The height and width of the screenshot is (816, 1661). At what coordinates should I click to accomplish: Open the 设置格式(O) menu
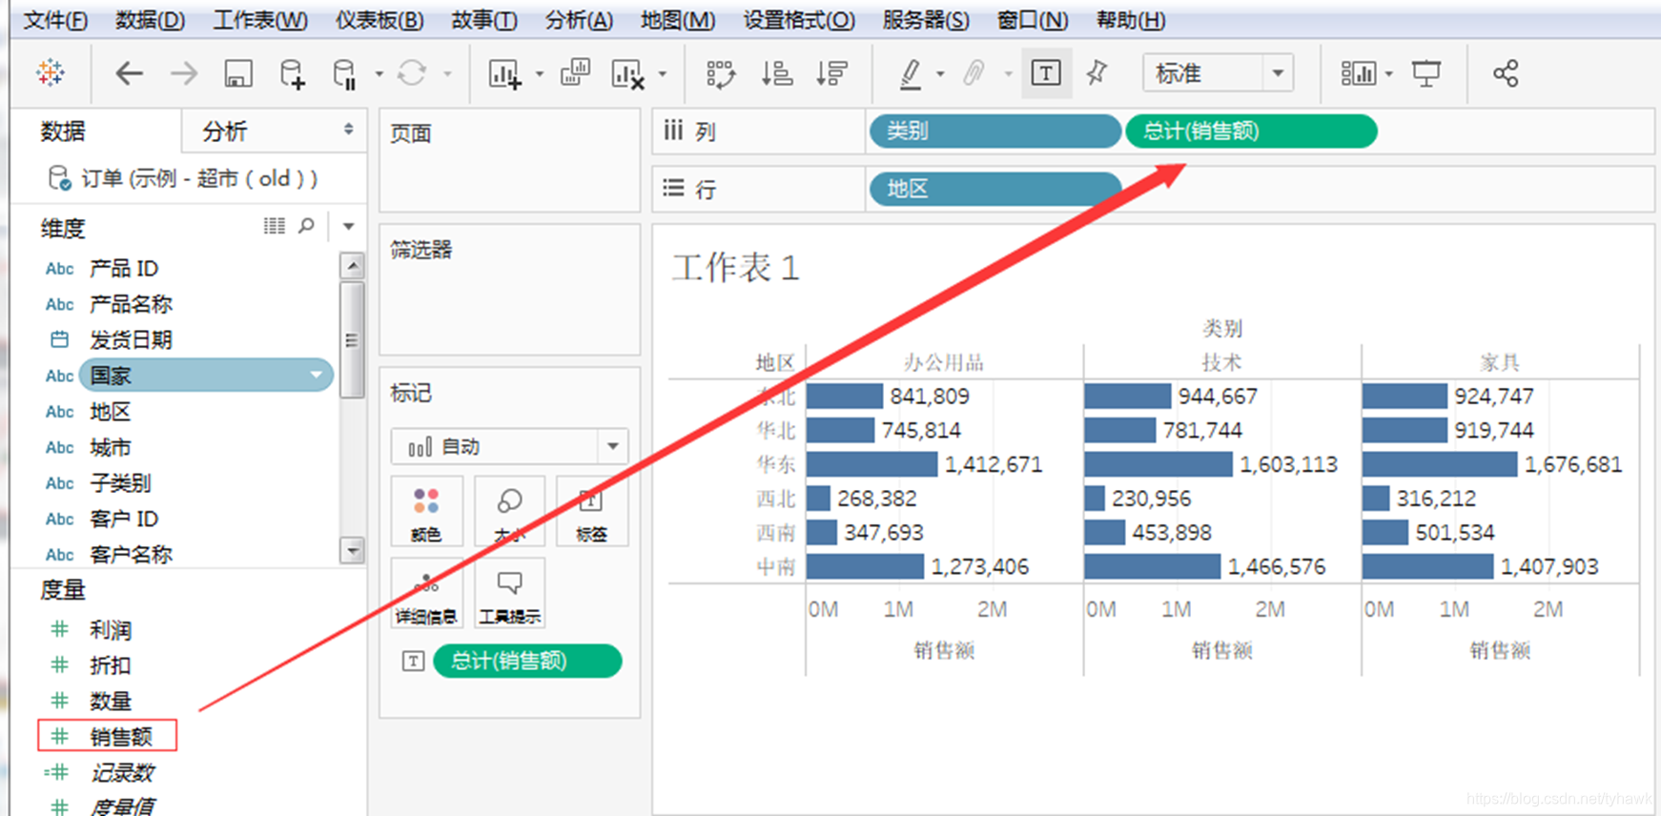(x=799, y=20)
